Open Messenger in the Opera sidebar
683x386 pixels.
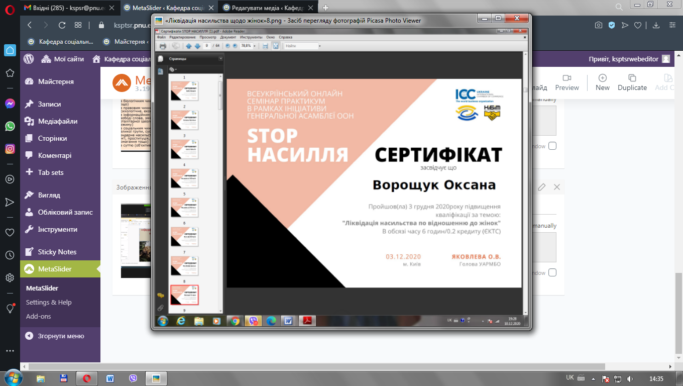(10, 104)
